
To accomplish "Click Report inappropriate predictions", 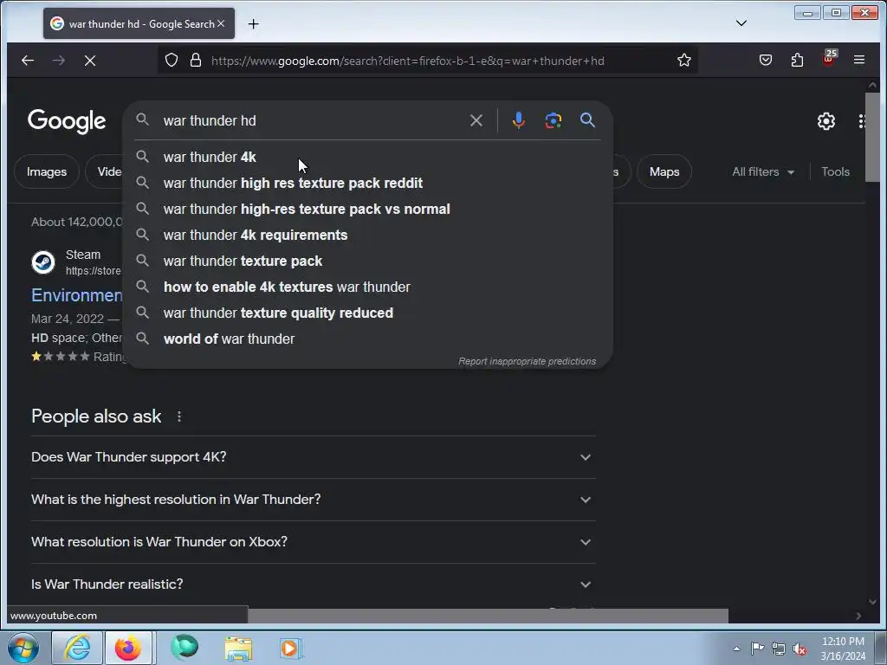I will pyautogui.click(x=527, y=361).
